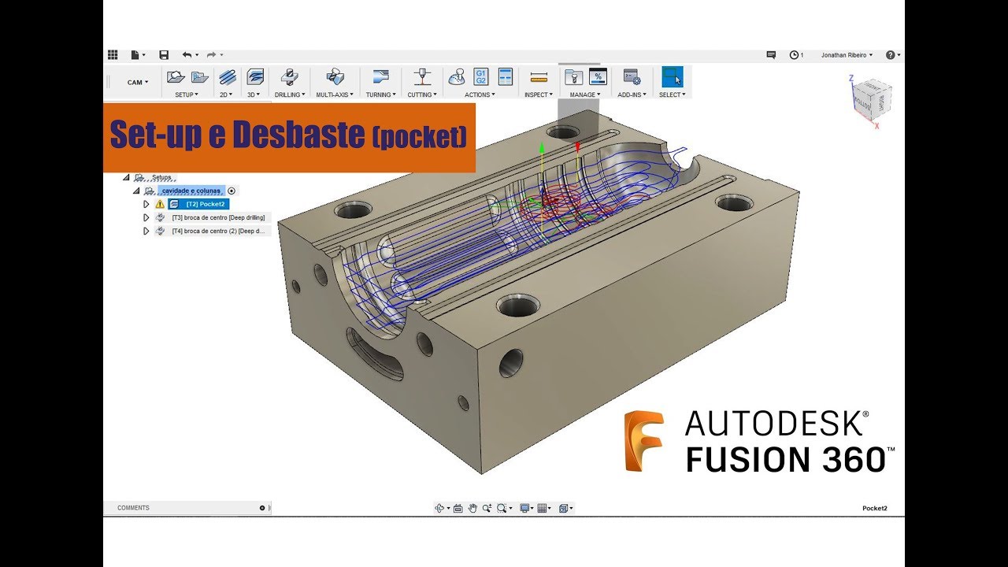Select [T3] broca de centro [Deep drilling]
Image resolution: width=1008 pixels, height=567 pixels.
coord(218,217)
